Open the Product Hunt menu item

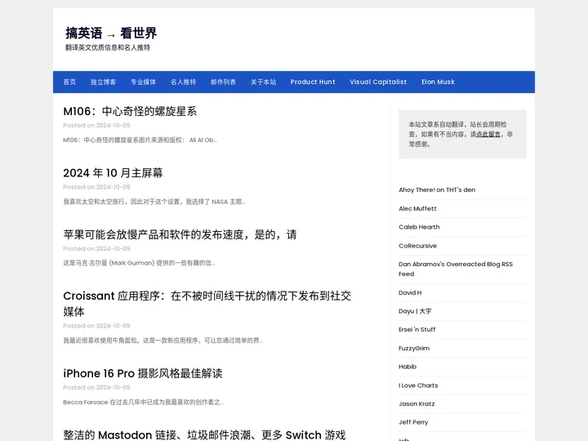point(313,82)
